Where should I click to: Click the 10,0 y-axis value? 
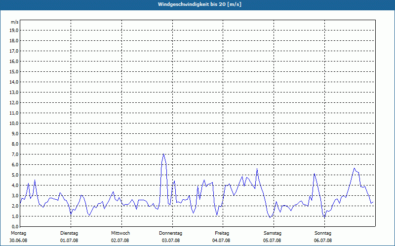(14, 123)
